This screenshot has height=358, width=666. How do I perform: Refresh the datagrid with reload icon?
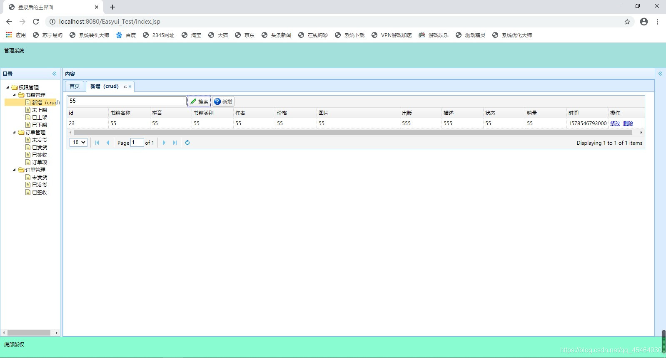[x=187, y=143]
